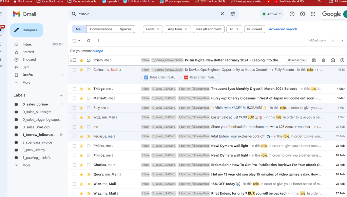
Task: Select the Etsy email checkbox
Action: tap(74, 108)
